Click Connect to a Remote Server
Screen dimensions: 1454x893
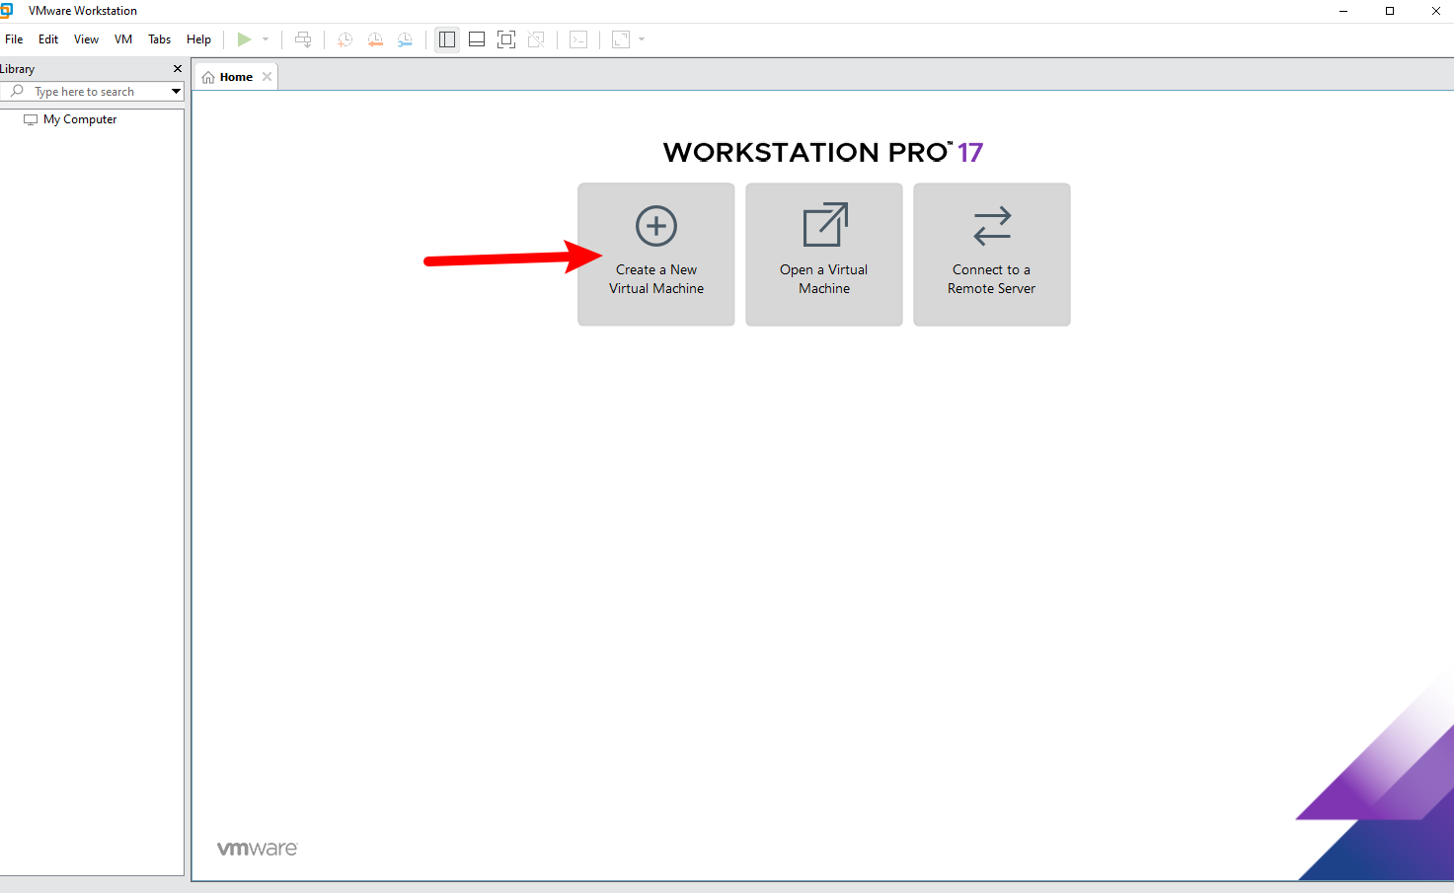992,255
